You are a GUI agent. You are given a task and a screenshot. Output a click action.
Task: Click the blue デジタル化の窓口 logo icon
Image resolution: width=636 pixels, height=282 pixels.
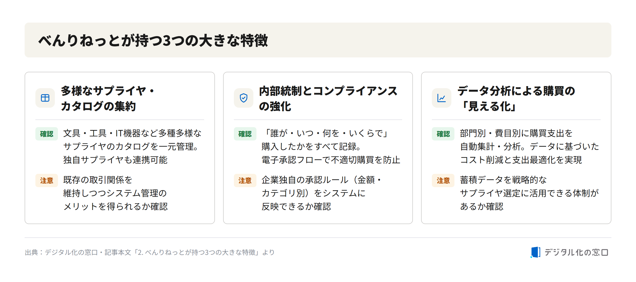tap(535, 252)
